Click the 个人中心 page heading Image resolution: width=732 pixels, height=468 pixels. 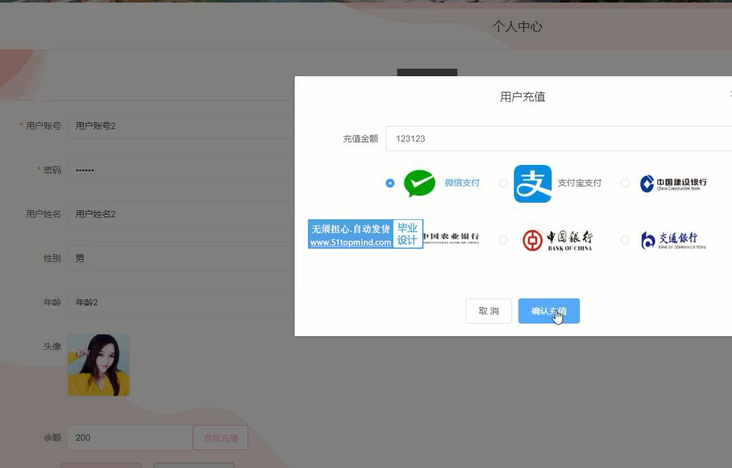coord(517,26)
